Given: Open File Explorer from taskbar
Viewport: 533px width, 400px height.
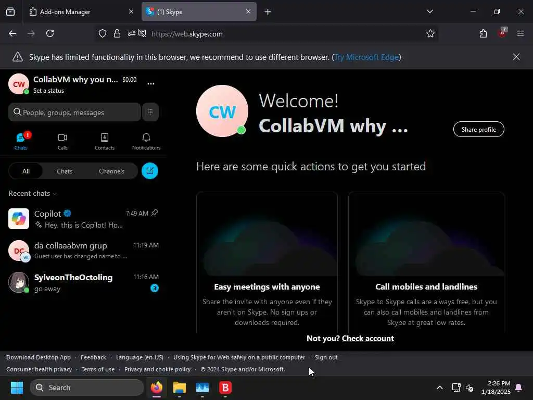Looking at the screenshot, I should [x=180, y=387].
